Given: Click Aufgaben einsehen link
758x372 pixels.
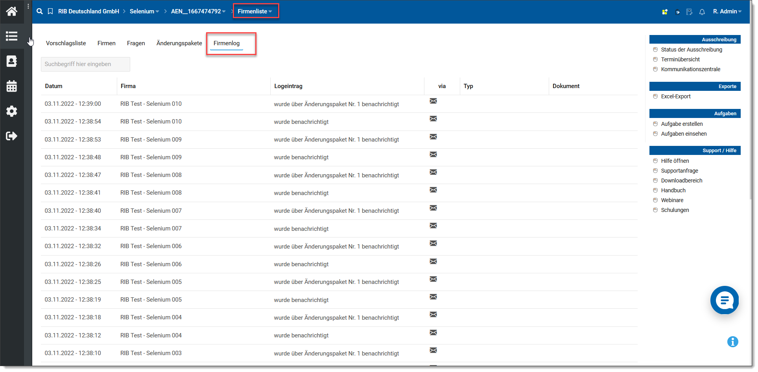Looking at the screenshot, I should pyautogui.click(x=684, y=134).
